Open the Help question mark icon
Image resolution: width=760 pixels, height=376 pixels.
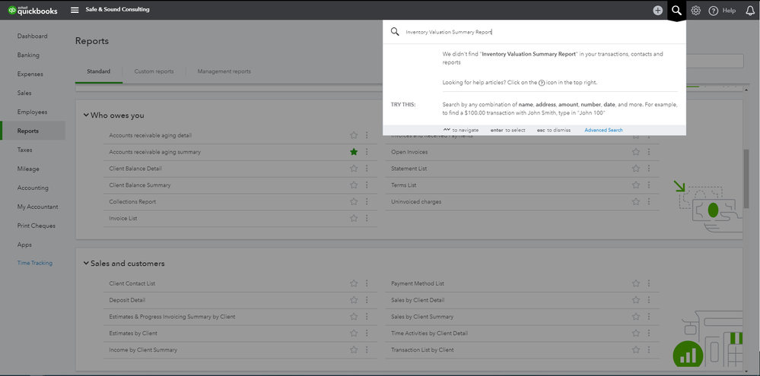[714, 11]
